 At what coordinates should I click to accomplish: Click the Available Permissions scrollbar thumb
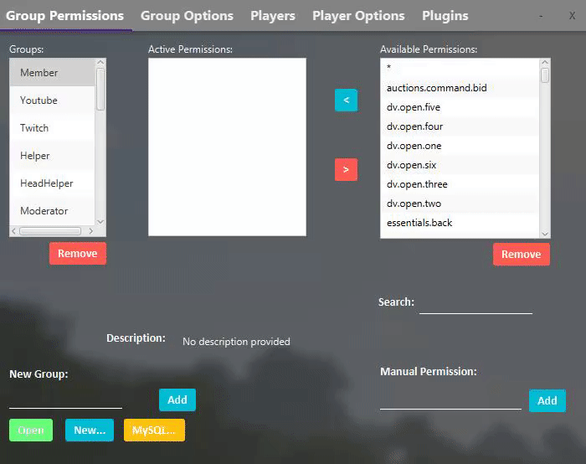pyautogui.click(x=545, y=75)
